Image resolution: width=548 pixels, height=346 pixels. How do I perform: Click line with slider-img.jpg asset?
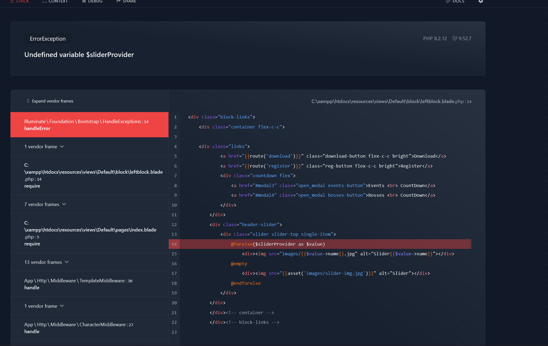(336, 273)
